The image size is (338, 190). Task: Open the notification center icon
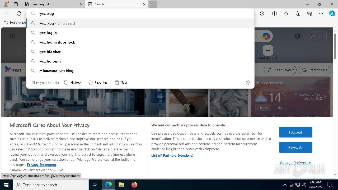(329, 185)
